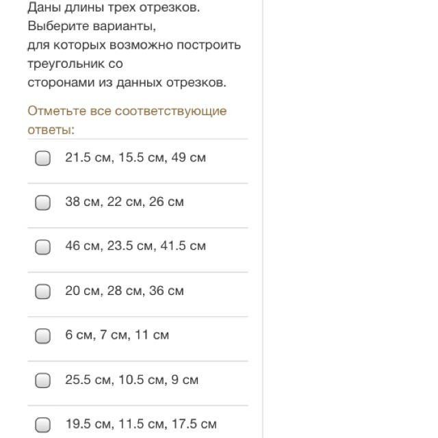
Task: Tick the checkbox beside 38 см, 22 см, 26 см
Action: pos(43,203)
